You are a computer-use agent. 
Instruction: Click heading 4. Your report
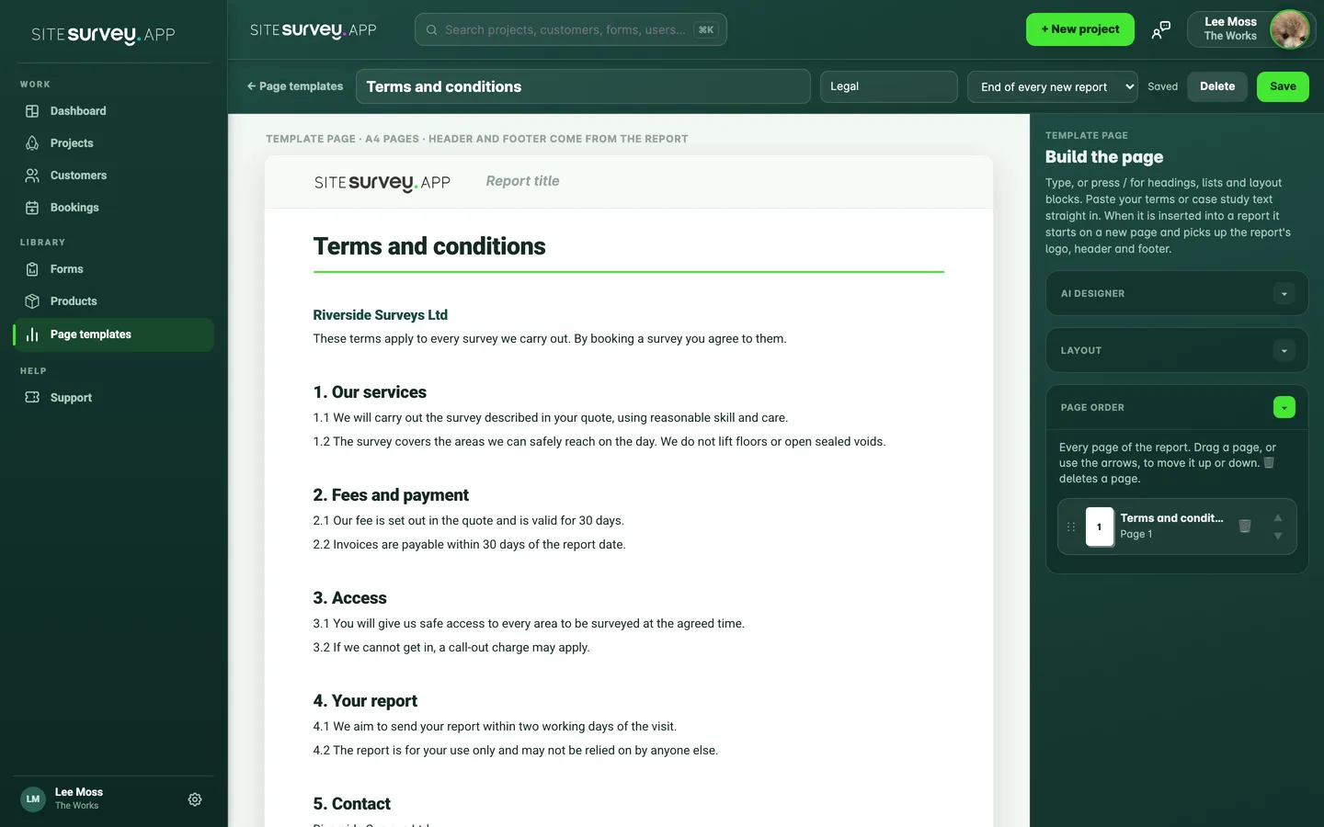click(x=365, y=701)
